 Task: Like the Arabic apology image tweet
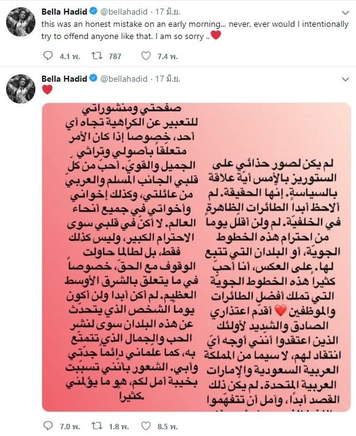[x=146, y=426]
